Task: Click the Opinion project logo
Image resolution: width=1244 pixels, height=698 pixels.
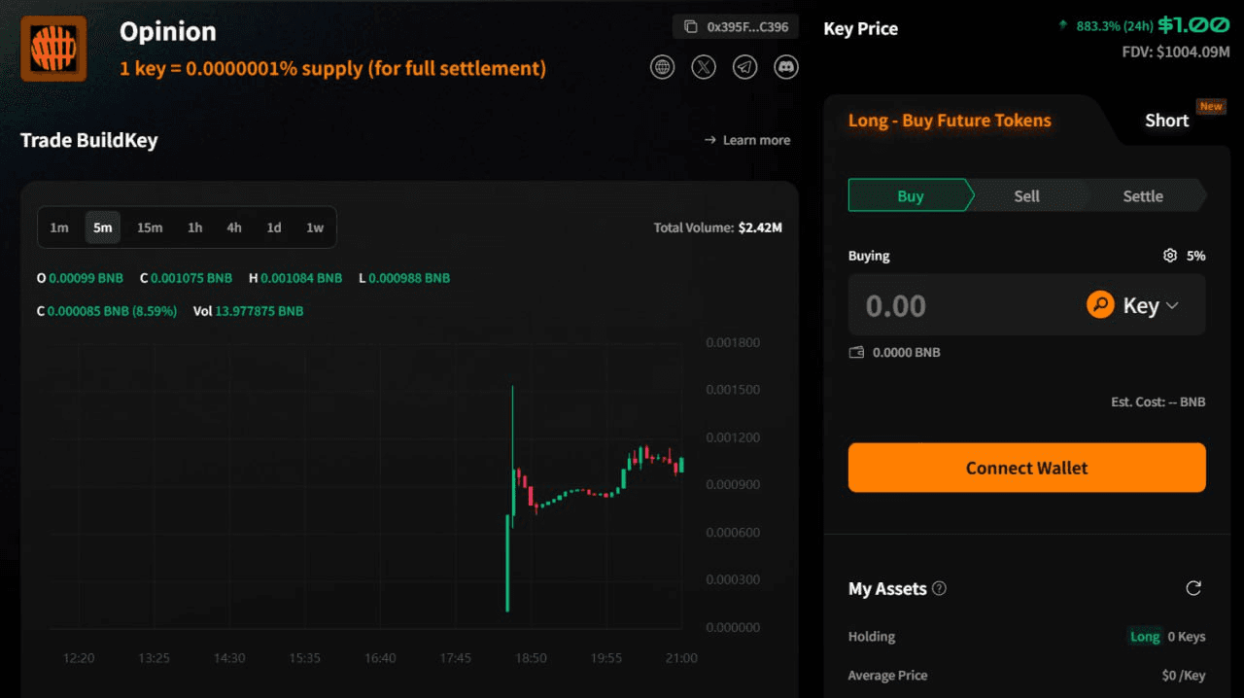Action: pyautogui.click(x=53, y=49)
